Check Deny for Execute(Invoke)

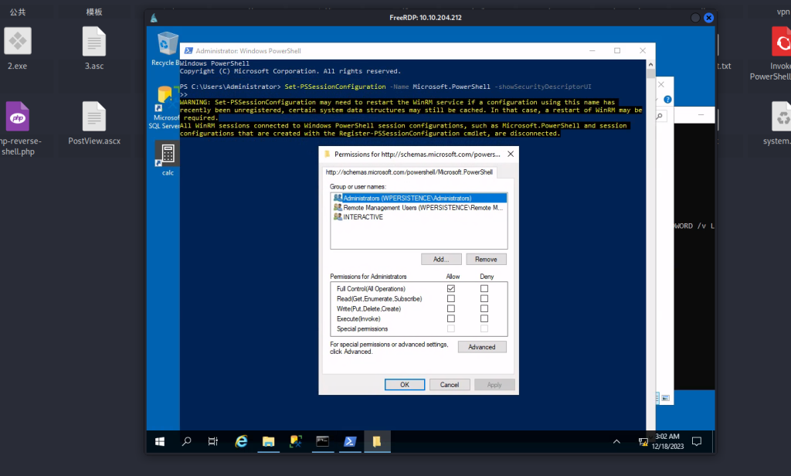(484, 318)
